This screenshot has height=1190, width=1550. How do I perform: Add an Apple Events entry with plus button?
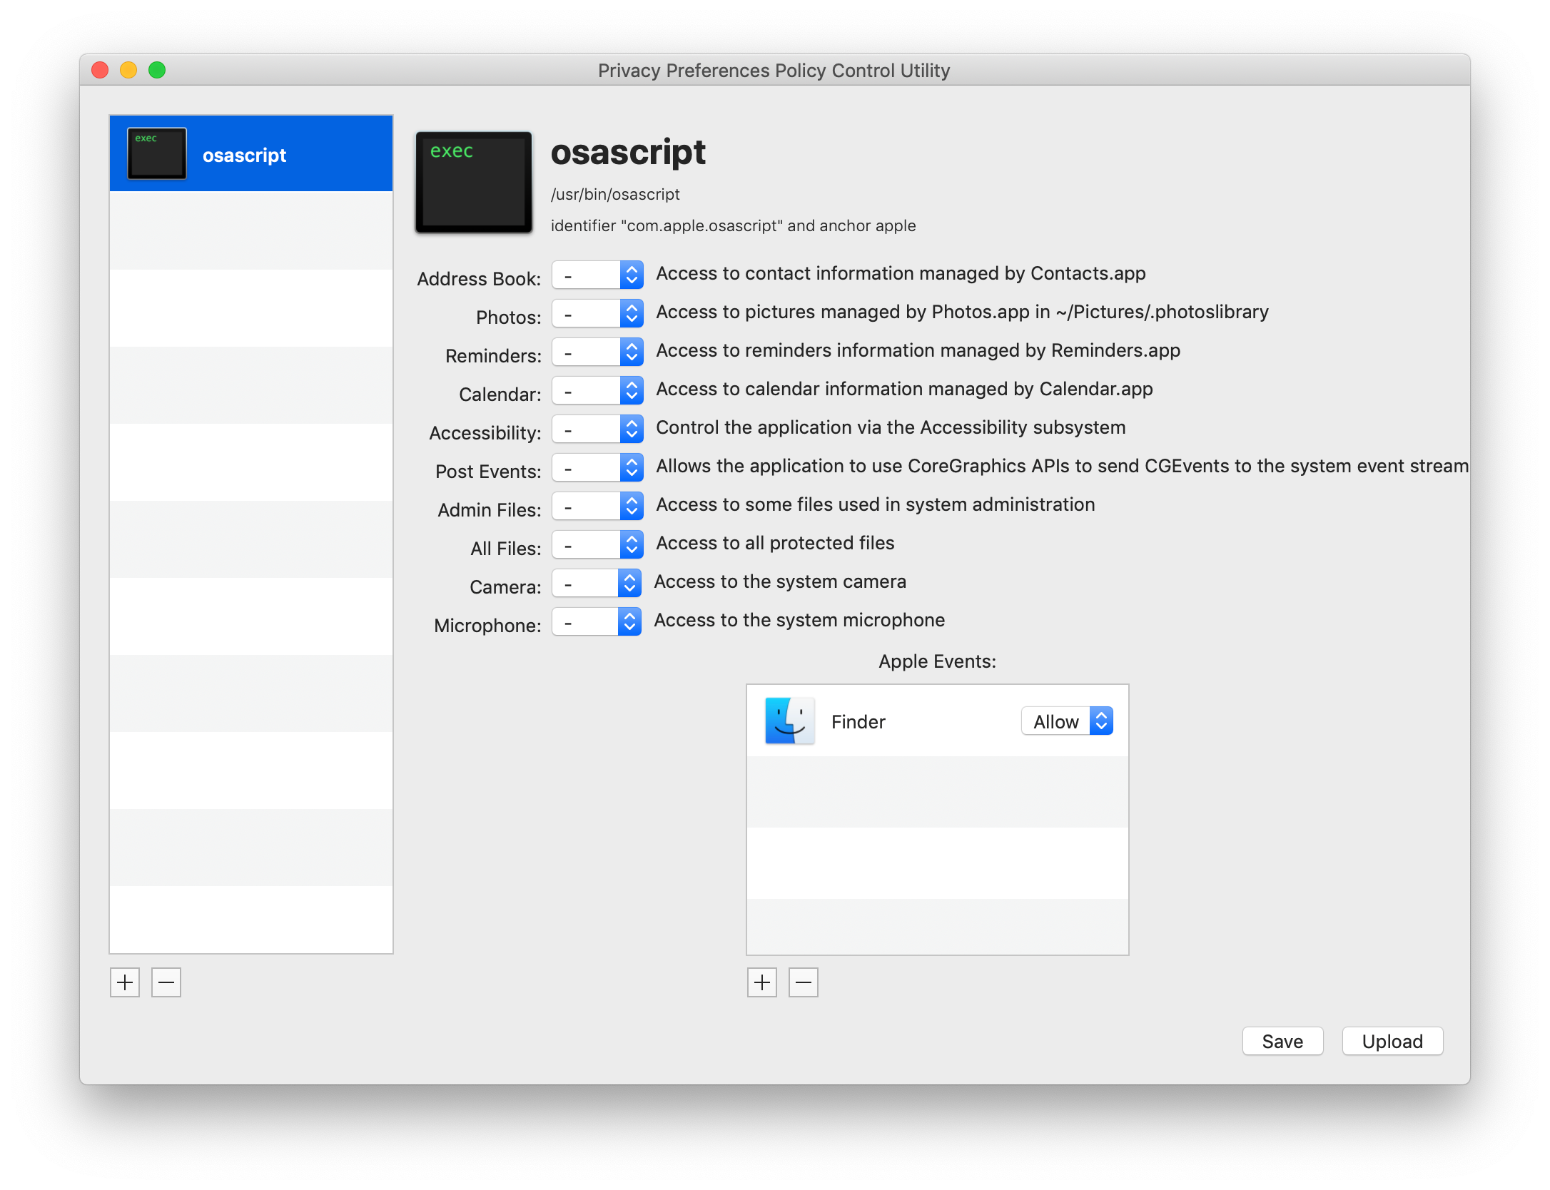click(x=762, y=982)
